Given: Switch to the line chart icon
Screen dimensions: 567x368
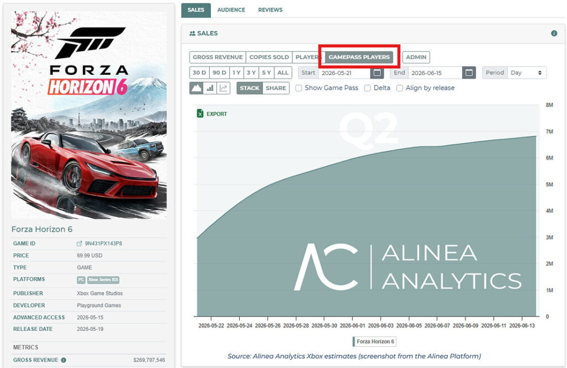Looking at the screenshot, I should [x=224, y=88].
